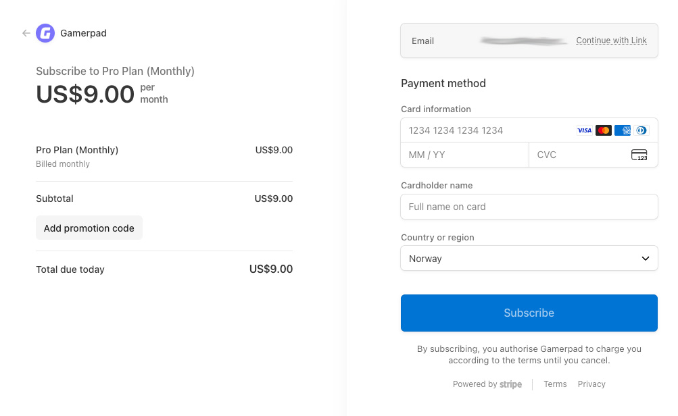Click the Stripe logo

(510, 384)
